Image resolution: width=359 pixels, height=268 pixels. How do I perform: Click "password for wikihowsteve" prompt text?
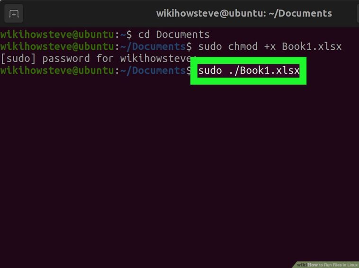[117, 59]
